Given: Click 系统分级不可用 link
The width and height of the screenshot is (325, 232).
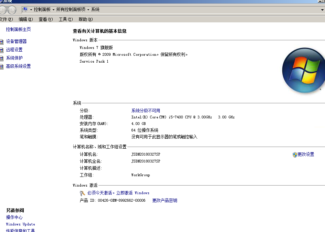Looking at the screenshot, I should (146, 110).
